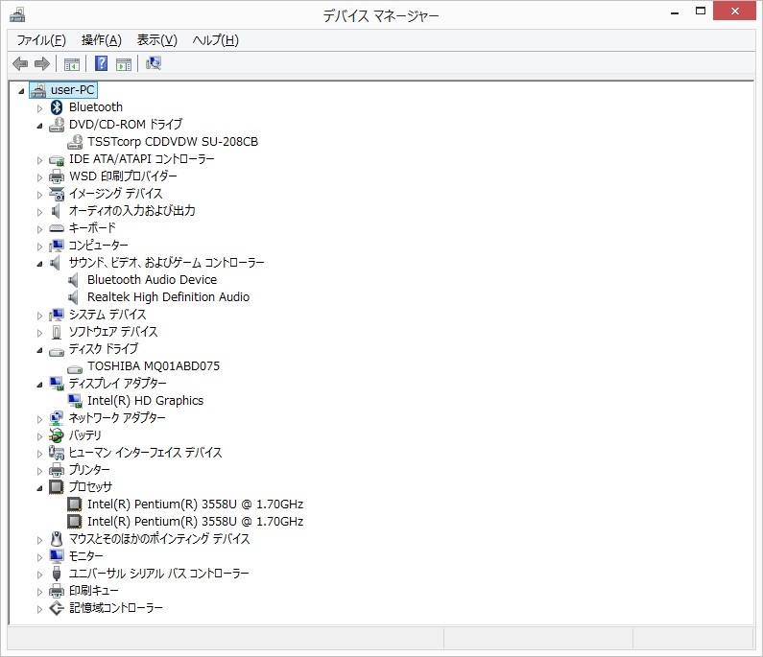The width and height of the screenshot is (763, 657).
Task: Expand the 印刷キュー category
Action: [39, 592]
